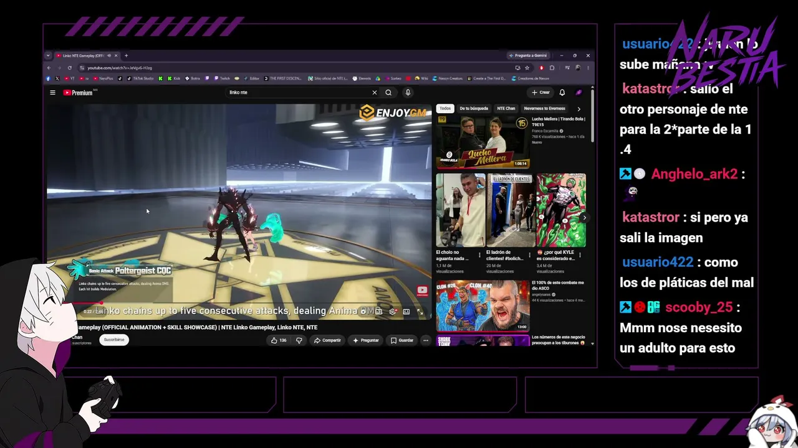The image size is (798, 448).
Task: Open the video settings gear
Action: point(393,312)
